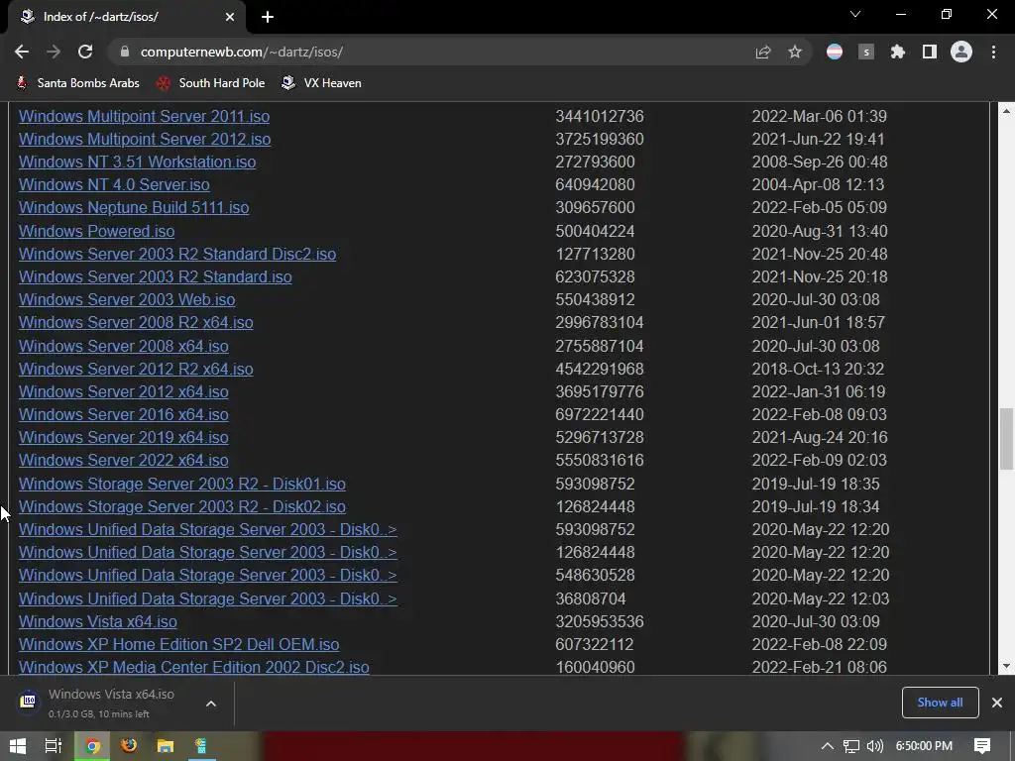Image resolution: width=1015 pixels, height=761 pixels.
Task: Click the forward navigation arrow
Action: [54, 52]
